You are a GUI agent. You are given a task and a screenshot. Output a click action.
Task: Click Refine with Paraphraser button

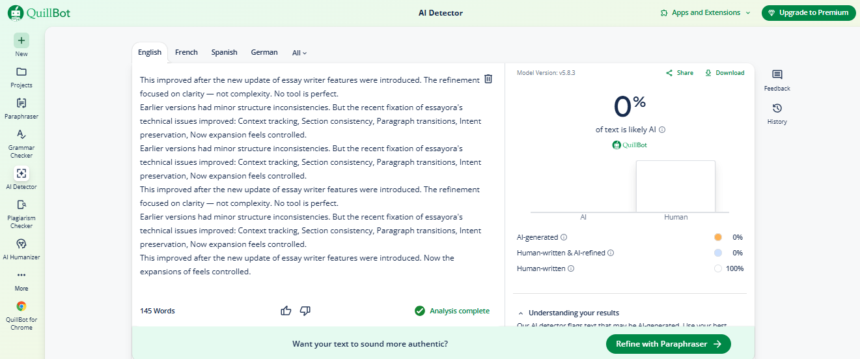click(669, 344)
